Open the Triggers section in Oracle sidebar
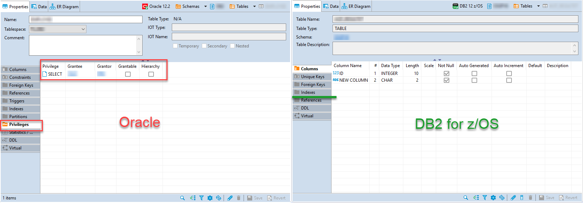 click(21, 101)
